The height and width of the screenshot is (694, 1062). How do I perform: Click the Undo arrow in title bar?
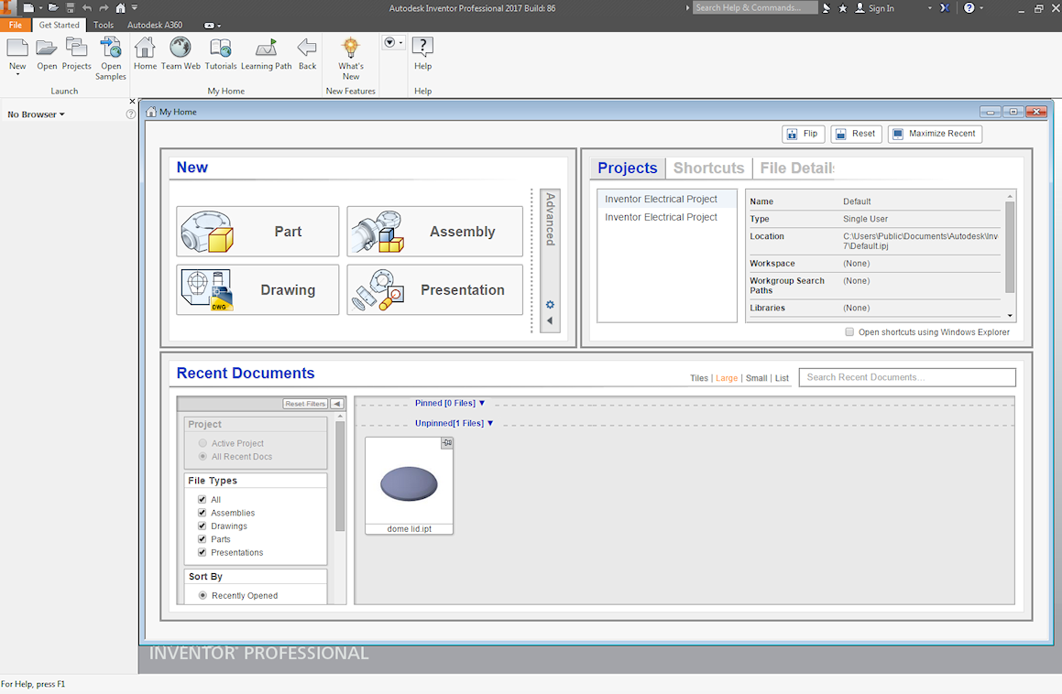tap(87, 8)
